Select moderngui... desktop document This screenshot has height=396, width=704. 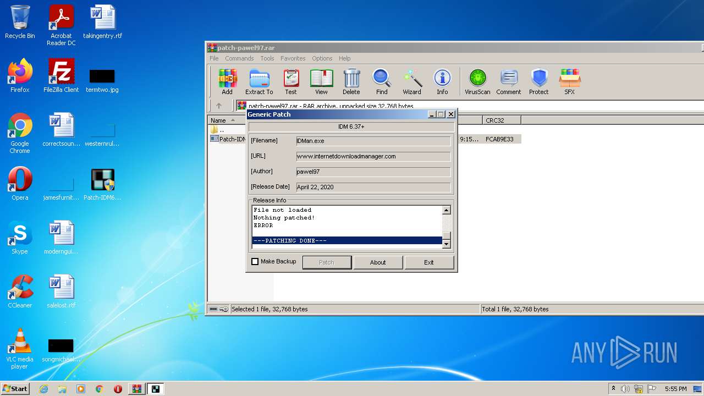[x=61, y=238]
